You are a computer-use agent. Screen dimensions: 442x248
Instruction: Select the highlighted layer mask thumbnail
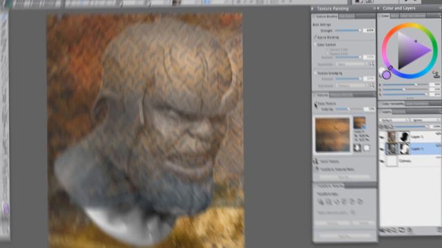point(404,149)
